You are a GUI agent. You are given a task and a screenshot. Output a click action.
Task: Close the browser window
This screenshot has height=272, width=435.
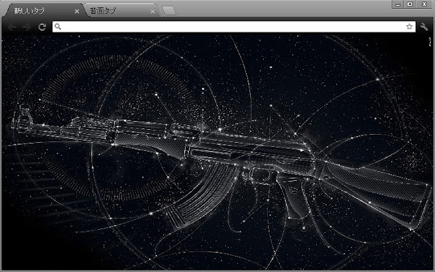(424, 5)
